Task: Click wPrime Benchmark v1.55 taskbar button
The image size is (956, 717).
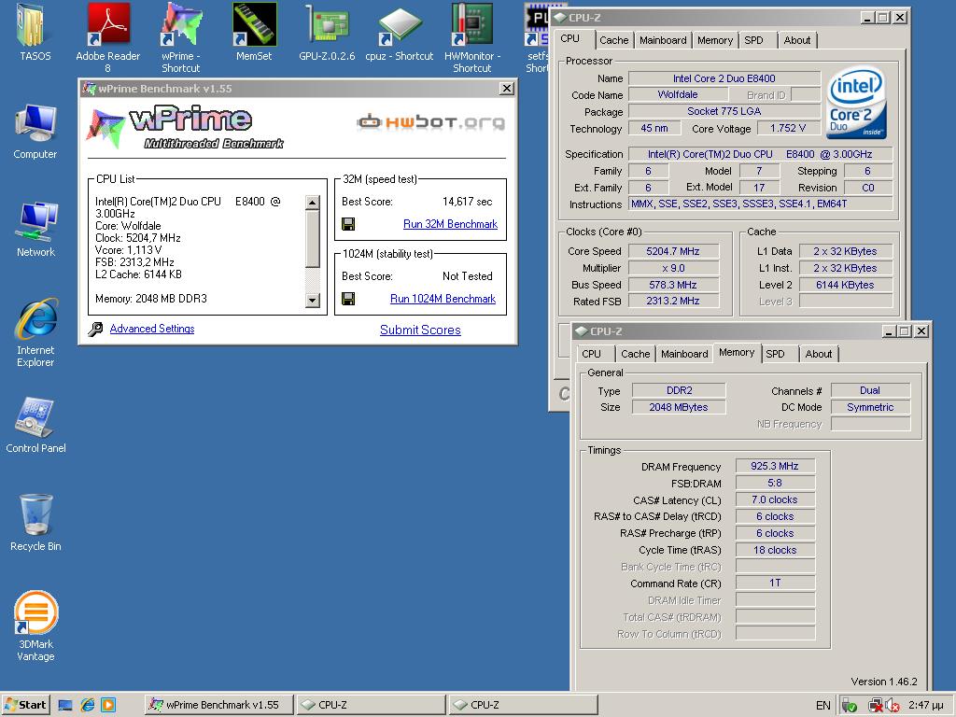Action: pos(219,705)
